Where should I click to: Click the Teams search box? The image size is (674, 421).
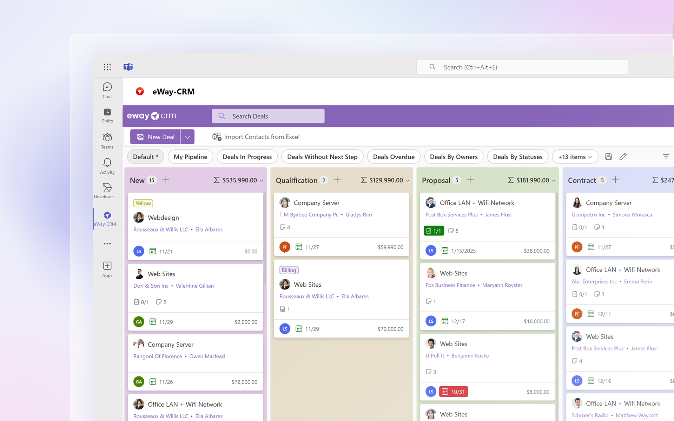click(x=522, y=67)
